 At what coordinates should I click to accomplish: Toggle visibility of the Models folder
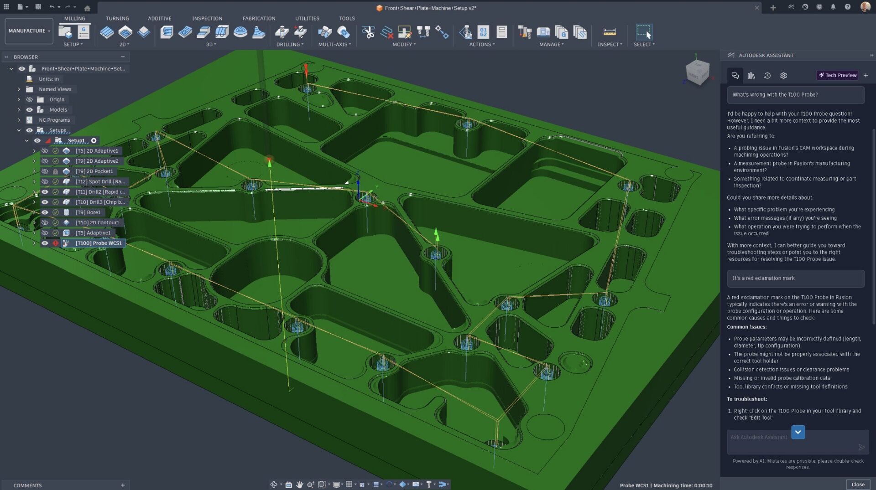pyautogui.click(x=29, y=110)
